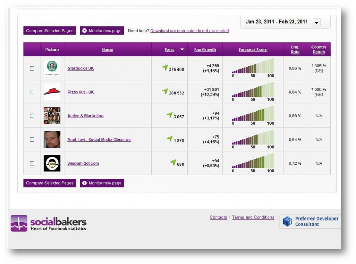The width and height of the screenshot is (356, 264).
Task: Check the Amit Lavi row checkbox
Action: 32,140
